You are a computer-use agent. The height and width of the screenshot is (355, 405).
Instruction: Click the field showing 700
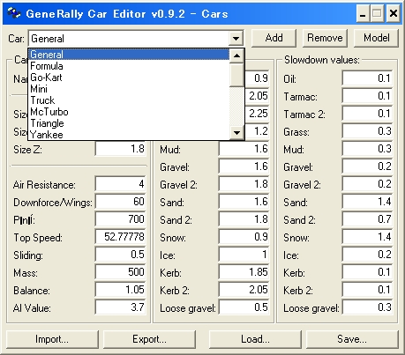[x=121, y=219]
